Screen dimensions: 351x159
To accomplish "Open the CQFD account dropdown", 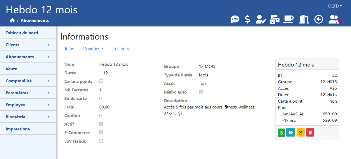I will click(x=335, y=6).
